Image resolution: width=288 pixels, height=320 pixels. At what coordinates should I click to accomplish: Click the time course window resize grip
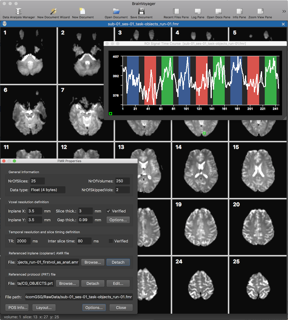(x=285, y=118)
